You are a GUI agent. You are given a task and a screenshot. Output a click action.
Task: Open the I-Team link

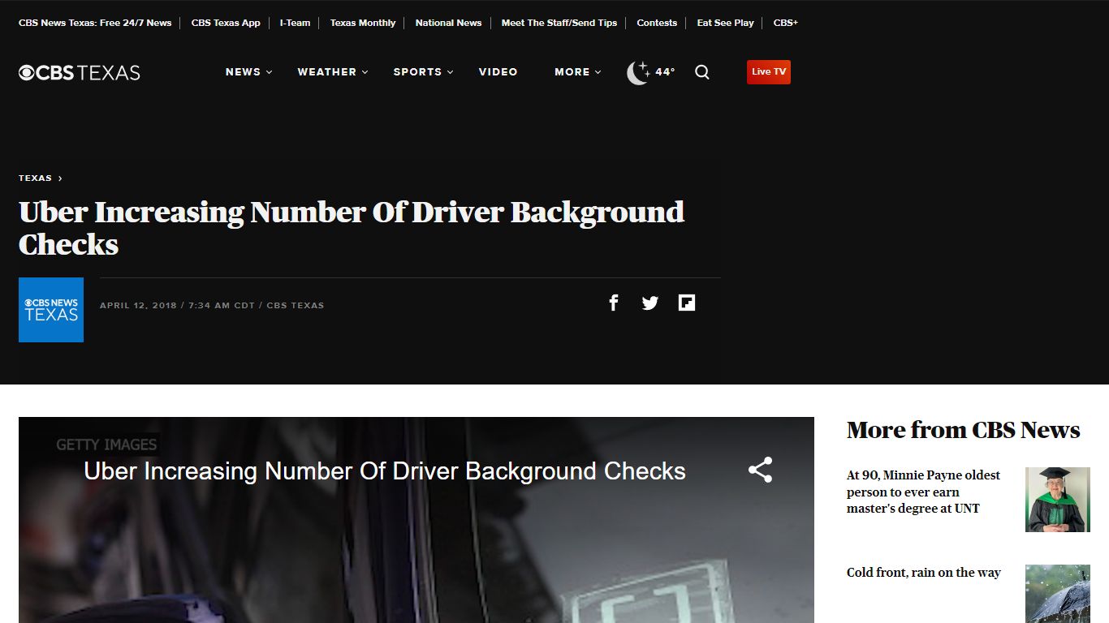click(x=296, y=23)
